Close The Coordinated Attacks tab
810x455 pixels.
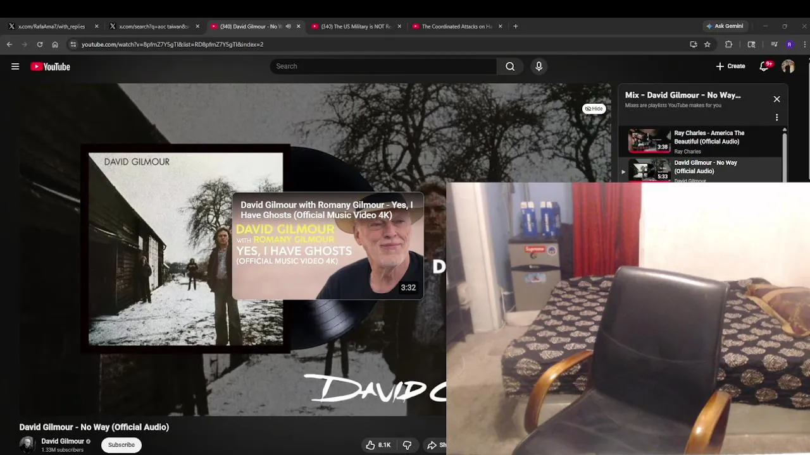501,27
